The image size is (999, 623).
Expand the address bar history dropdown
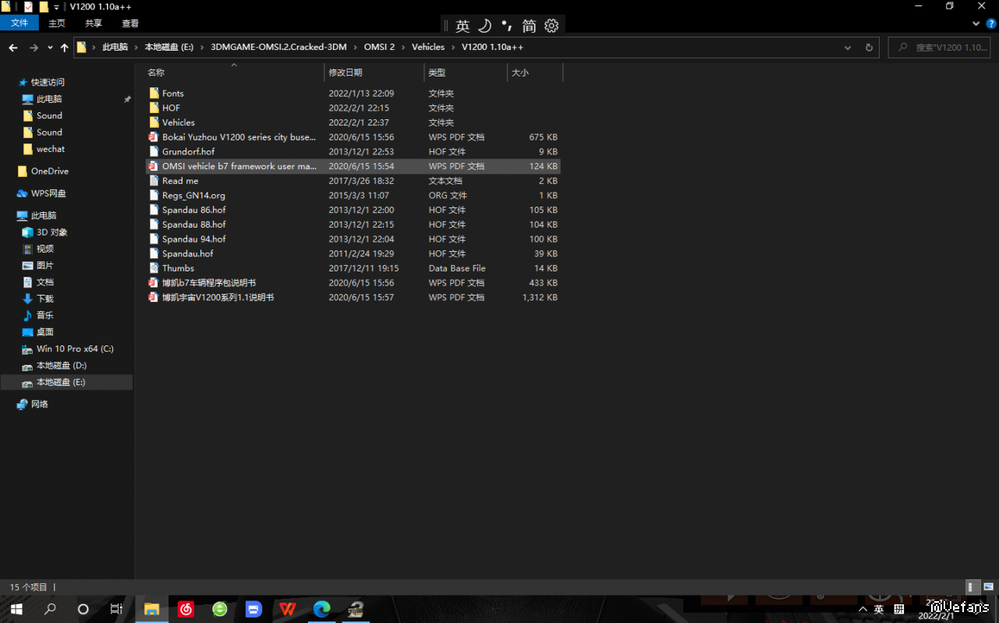click(x=848, y=48)
